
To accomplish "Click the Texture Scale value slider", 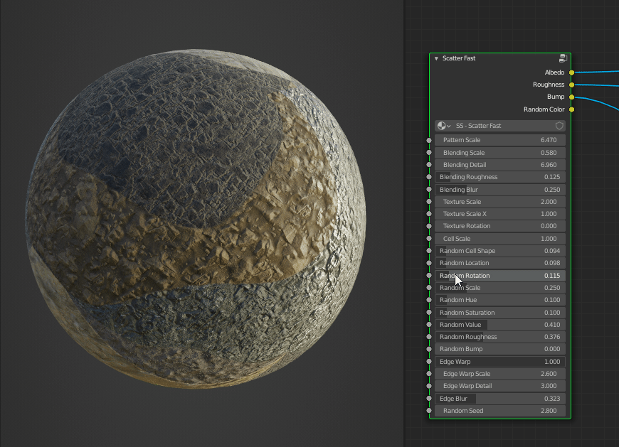I will tap(498, 201).
